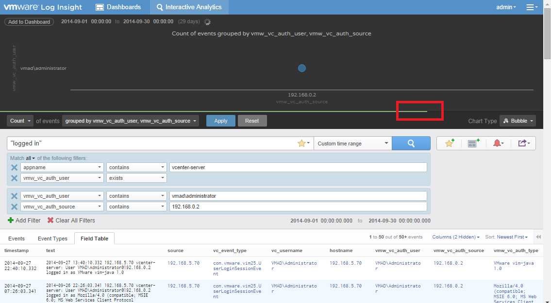
Task: Open the Count aggregation dropdown
Action: click(20, 121)
